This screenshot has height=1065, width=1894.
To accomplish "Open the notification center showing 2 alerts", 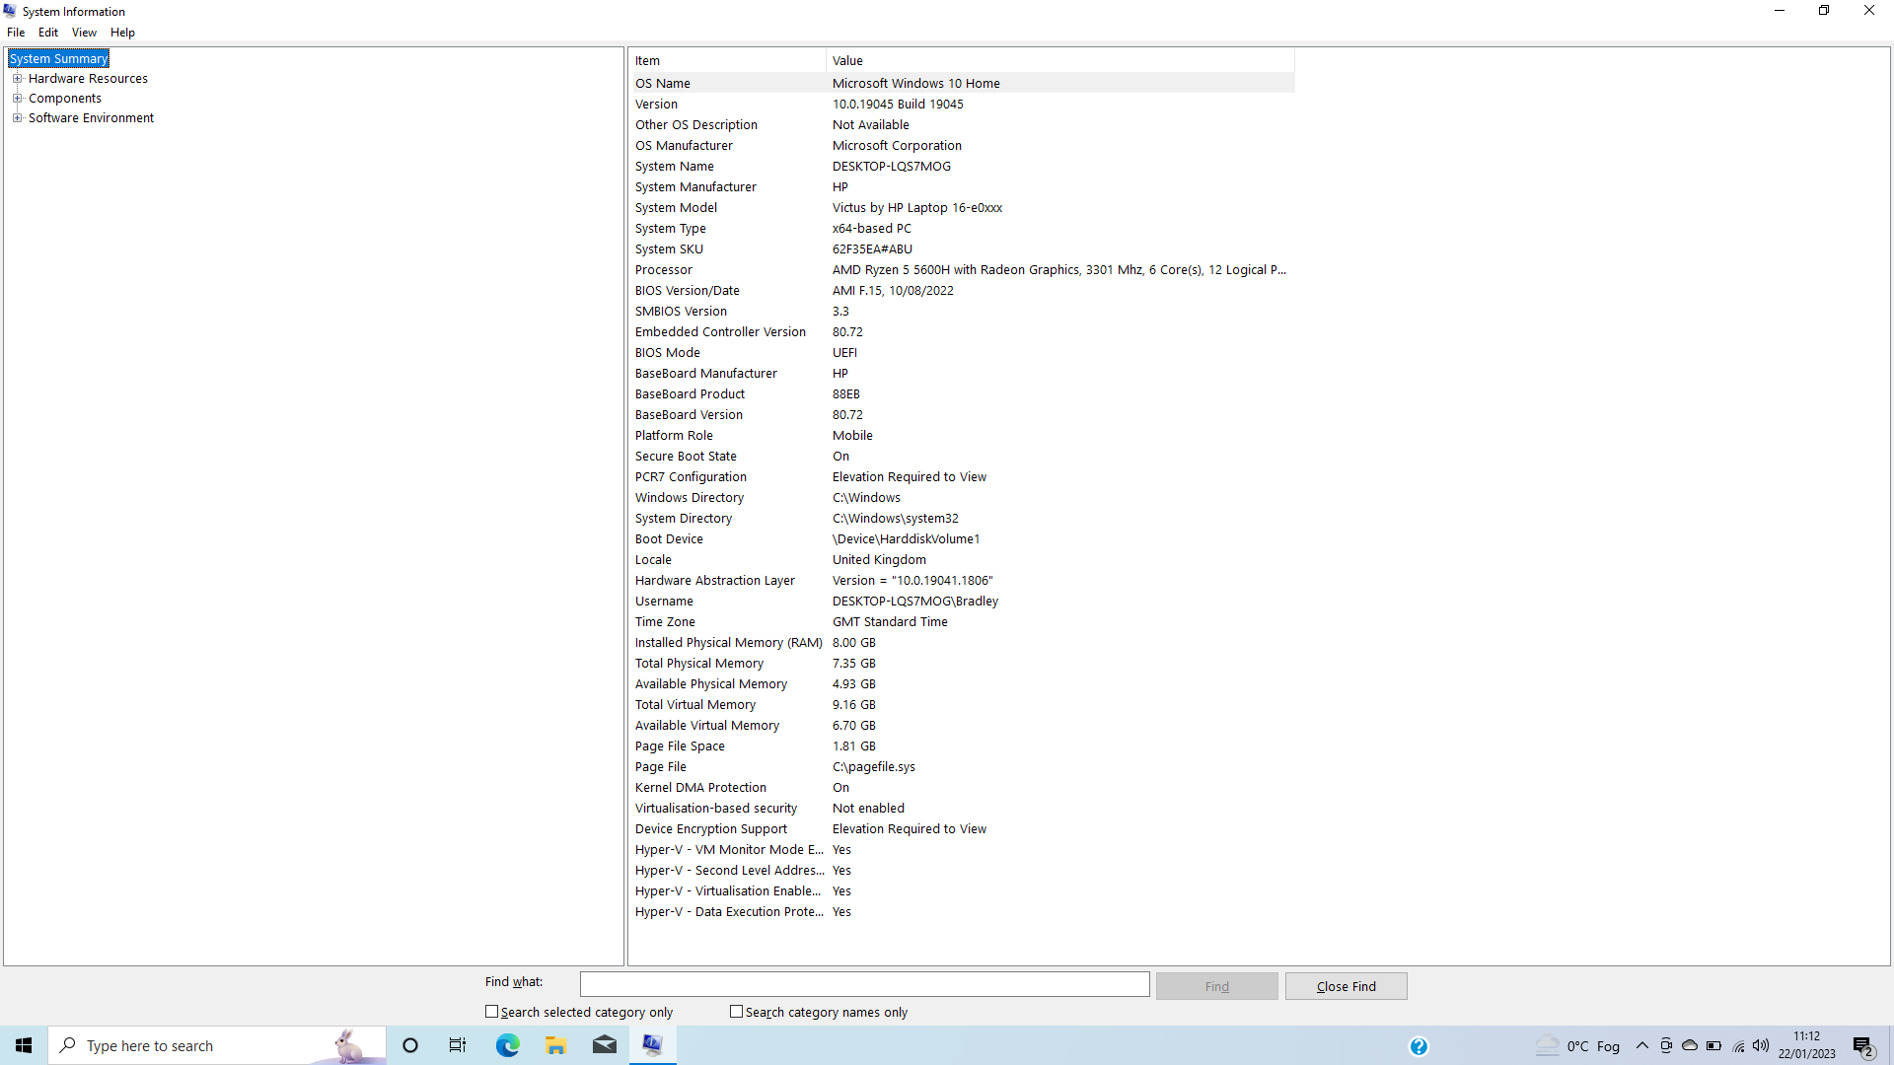I will [x=1862, y=1046].
